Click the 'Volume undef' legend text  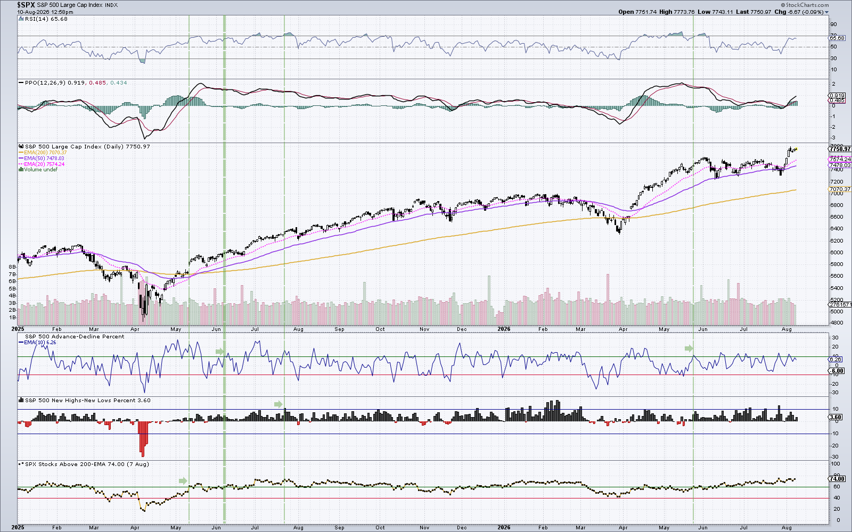click(x=40, y=170)
